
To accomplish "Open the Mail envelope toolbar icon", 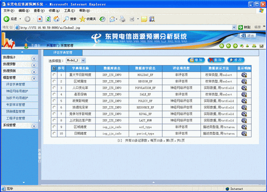I will coord(113,19).
